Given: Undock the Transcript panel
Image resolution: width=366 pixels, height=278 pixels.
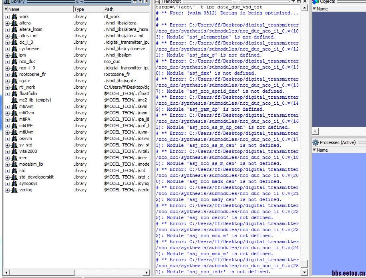Looking at the screenshot, I should (x=299, y=1).
